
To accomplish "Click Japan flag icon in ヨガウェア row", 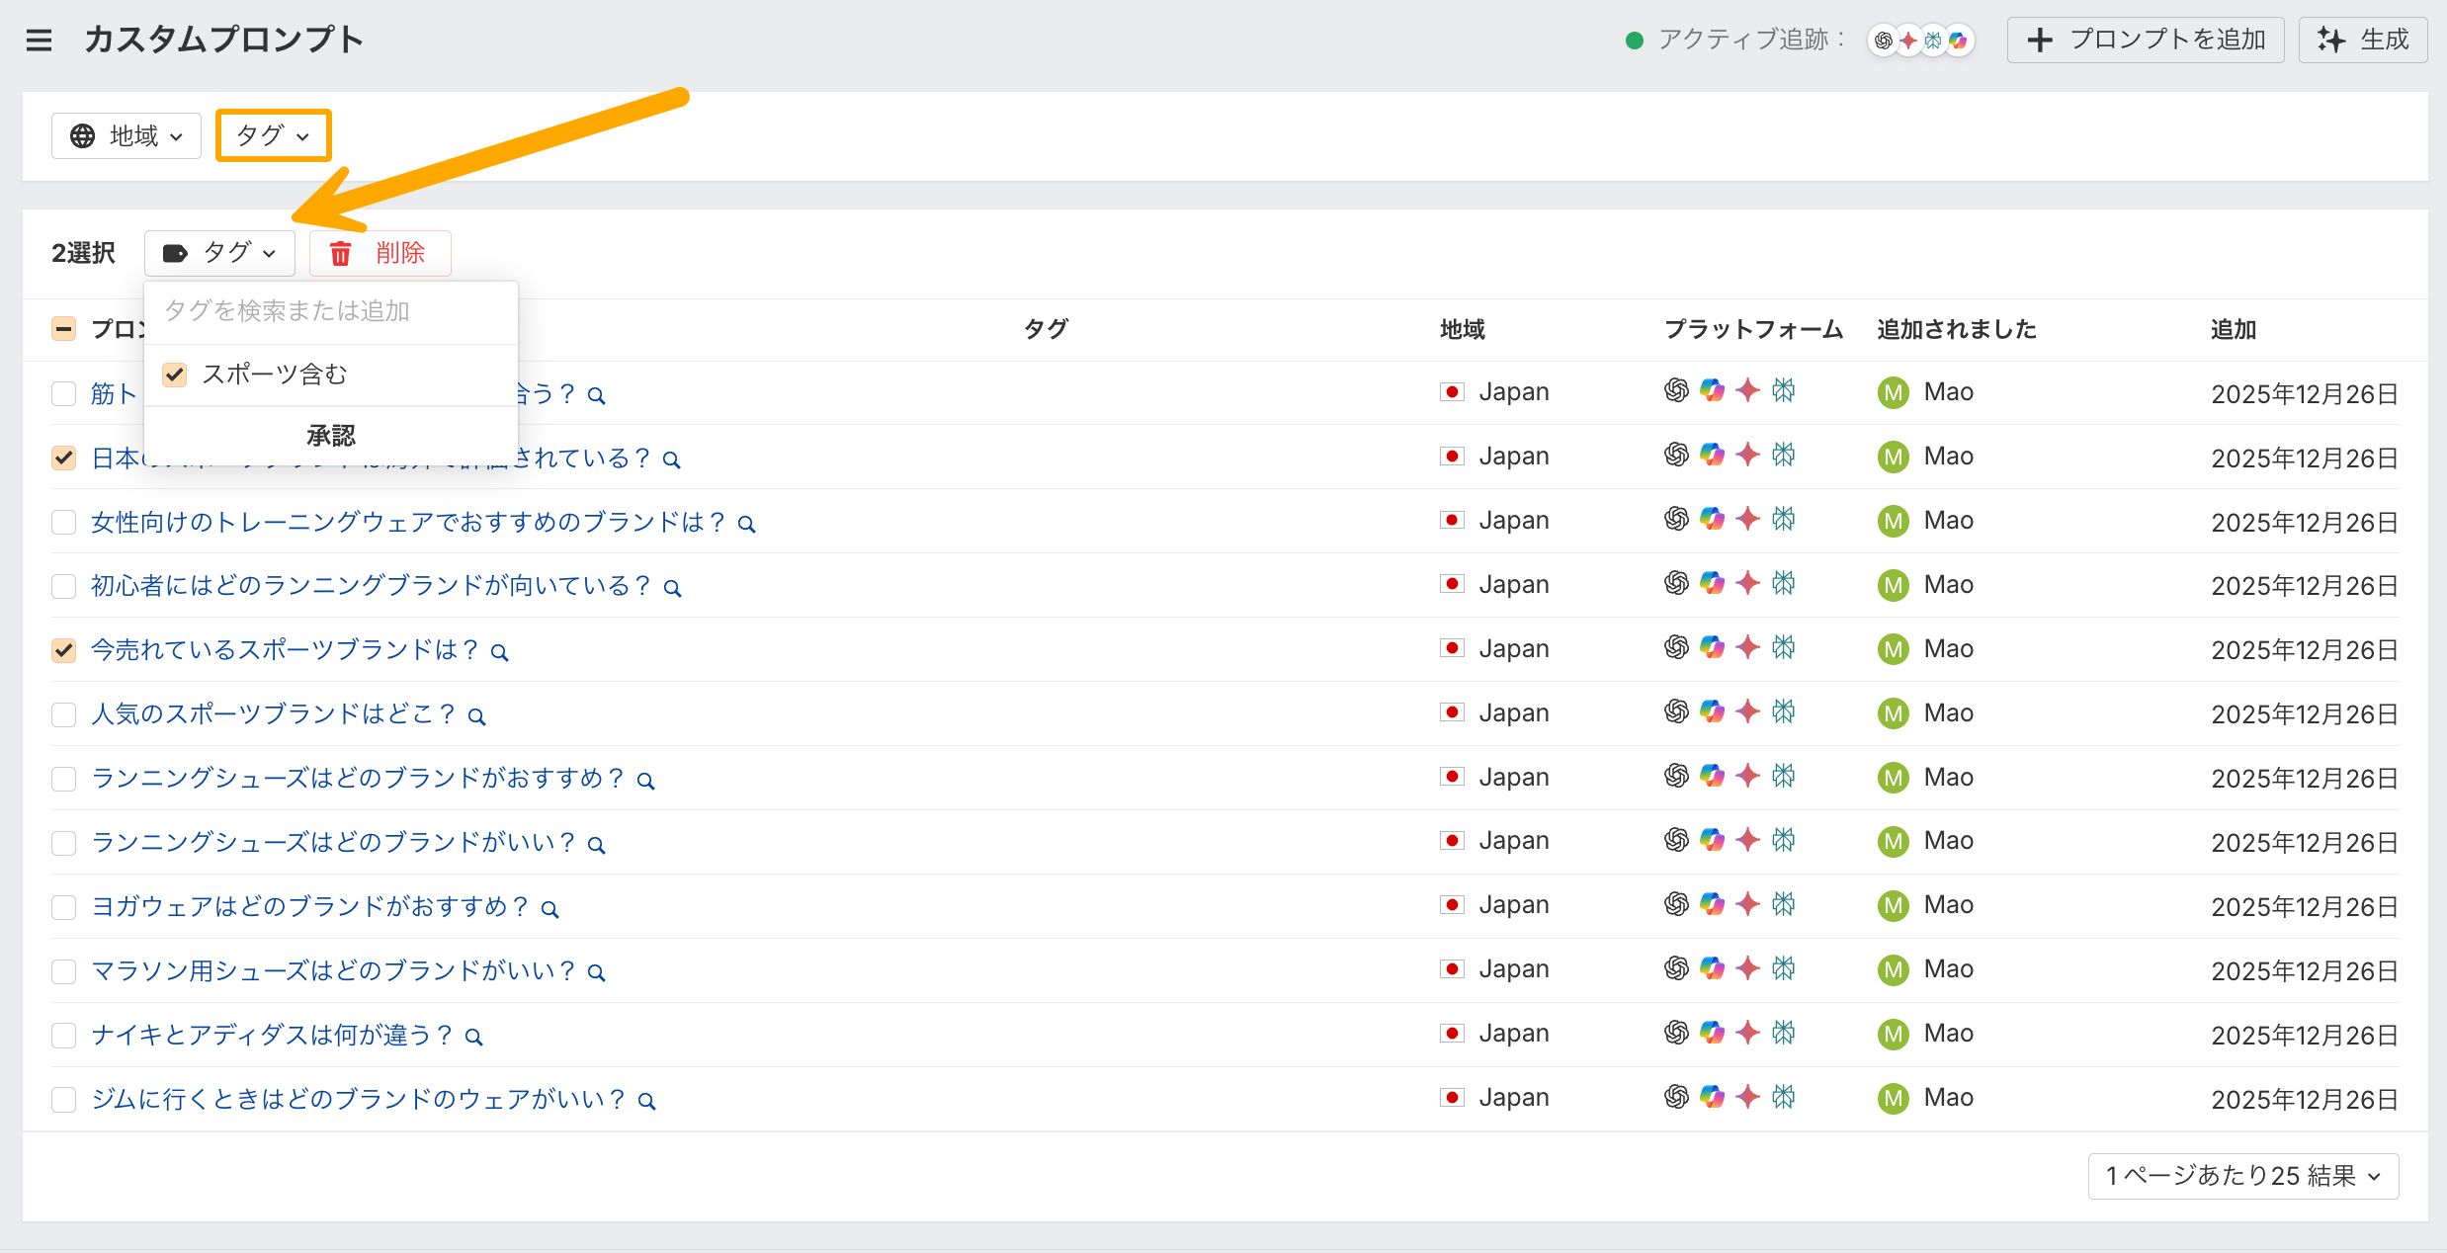I will point(1452,905).
